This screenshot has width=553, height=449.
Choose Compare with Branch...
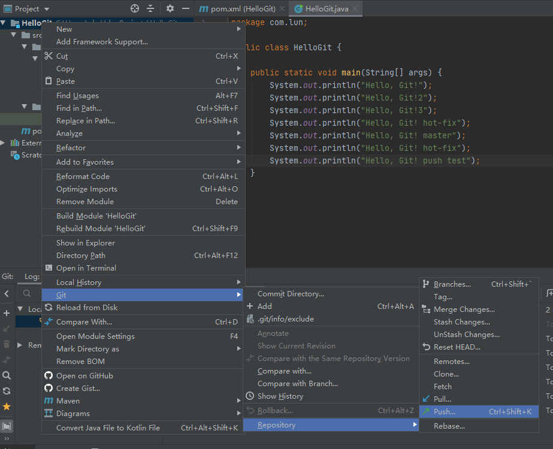(331, 384)
